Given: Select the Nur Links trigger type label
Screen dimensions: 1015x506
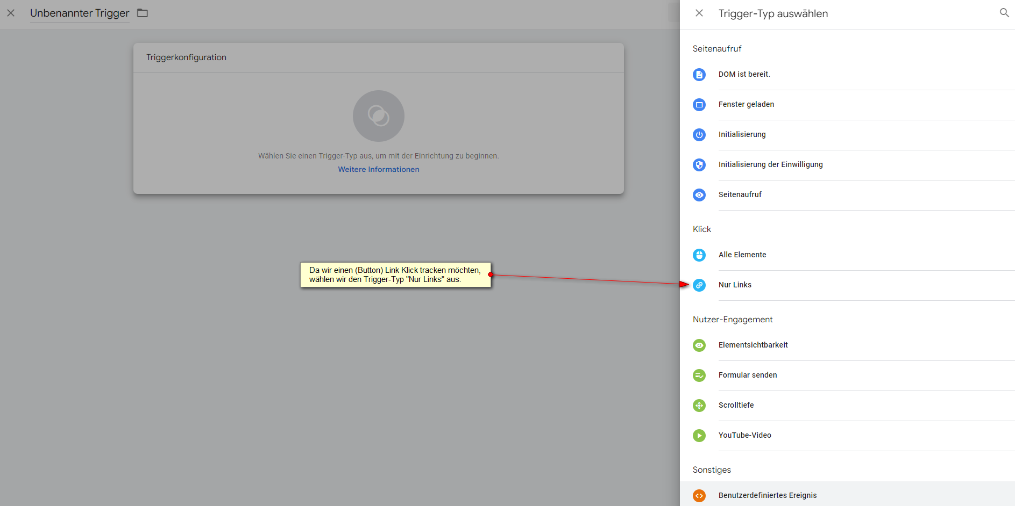Looking at the screenshot, I should 735,285.
